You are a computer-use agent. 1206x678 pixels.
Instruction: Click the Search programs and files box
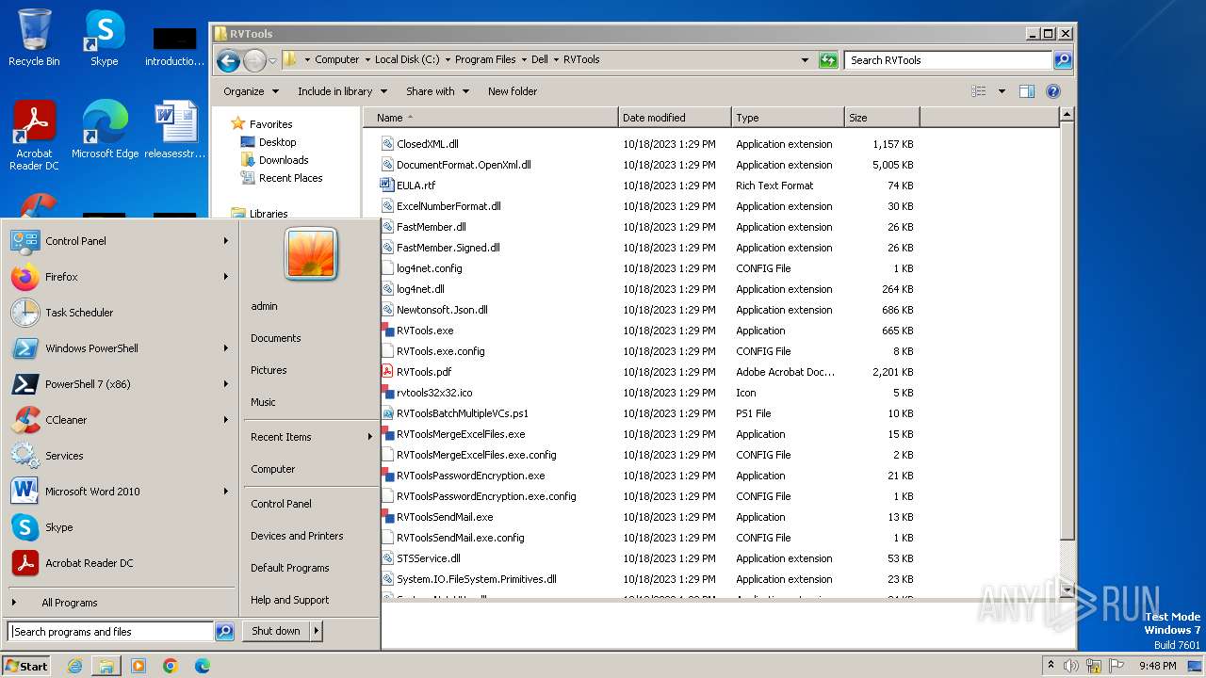tap(111, 632)
